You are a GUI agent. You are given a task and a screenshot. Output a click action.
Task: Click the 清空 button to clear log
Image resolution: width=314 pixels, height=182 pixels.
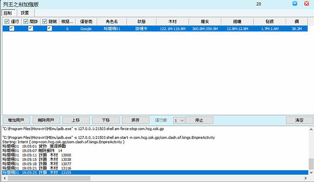pyautogui.click(x=299, y=120)
